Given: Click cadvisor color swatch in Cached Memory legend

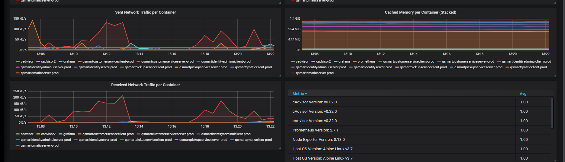Looking at the screenshot, I should point(293,61).
